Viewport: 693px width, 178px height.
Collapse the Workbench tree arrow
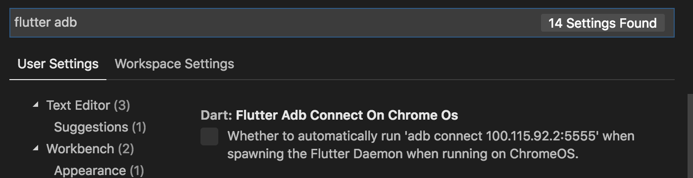click(x=36, y=148)
